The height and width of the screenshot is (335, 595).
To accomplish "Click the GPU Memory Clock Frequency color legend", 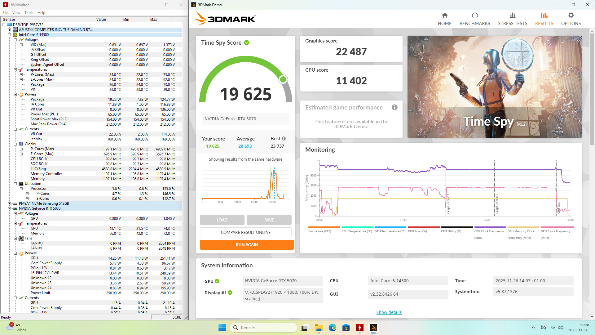I will [523, 227].
